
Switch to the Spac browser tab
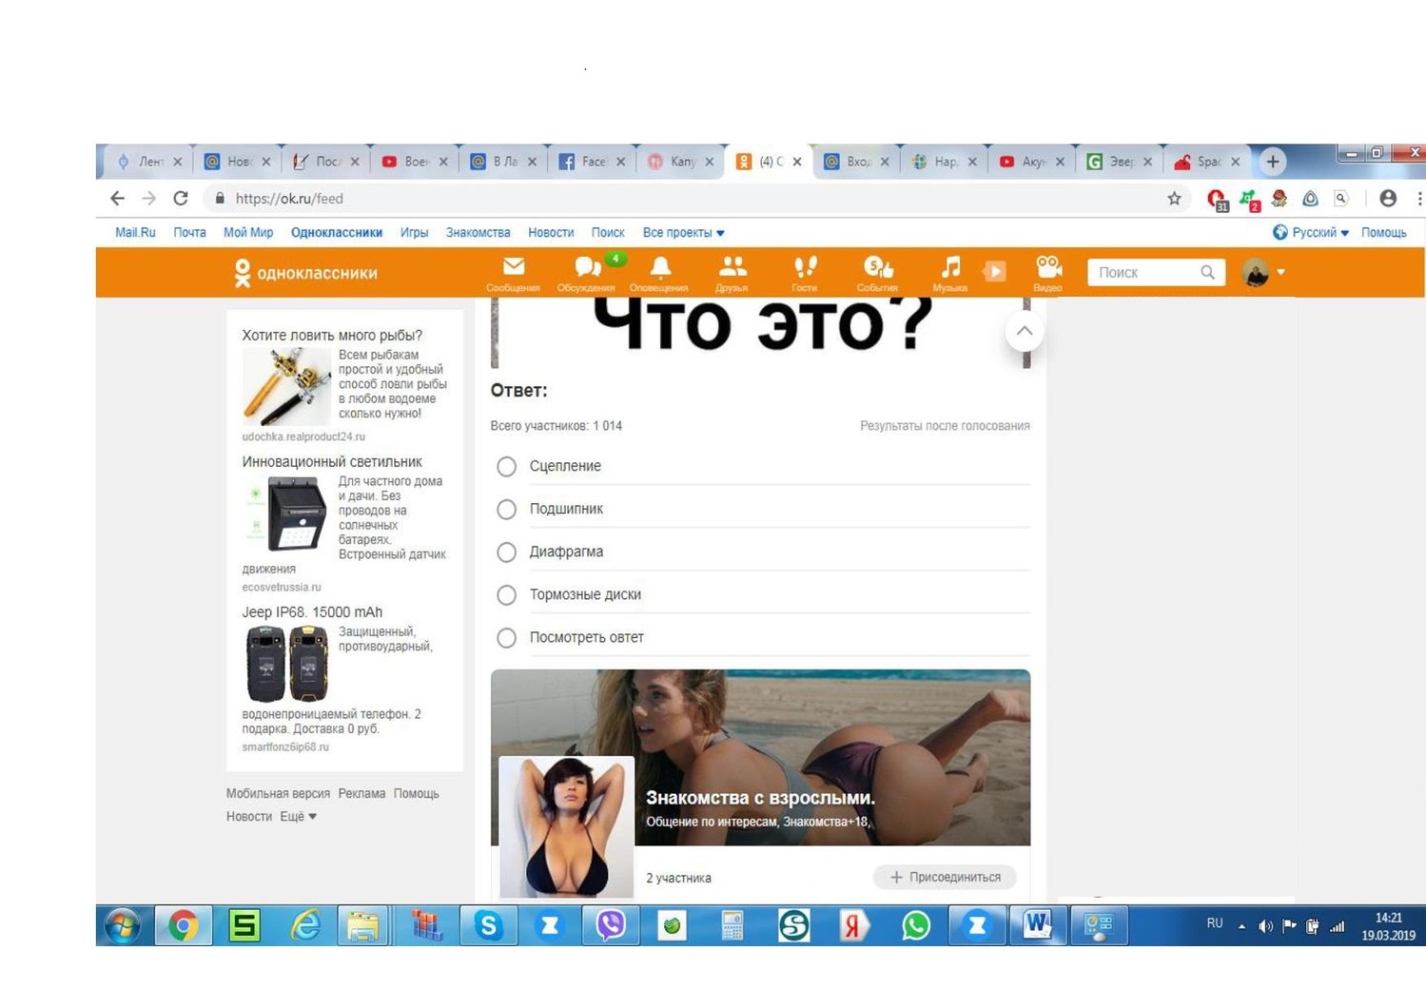point(1207,162)
